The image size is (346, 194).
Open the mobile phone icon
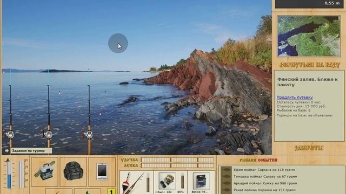tap(102, 172)
